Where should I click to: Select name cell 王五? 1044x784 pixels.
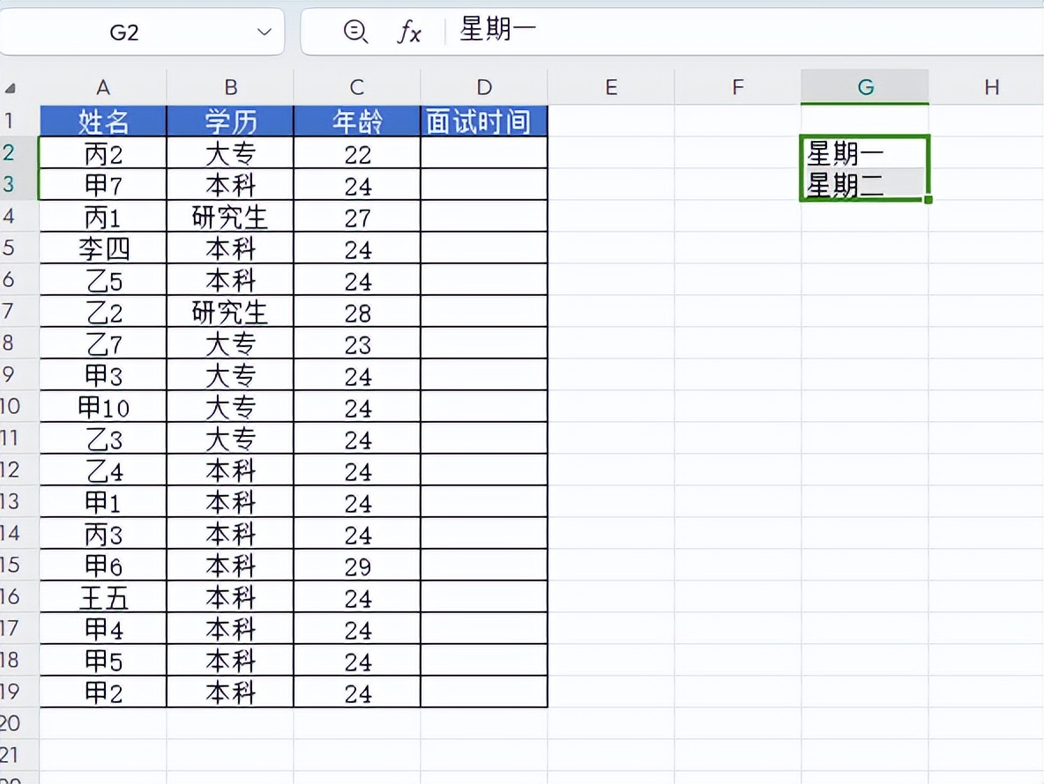point(102,596)
